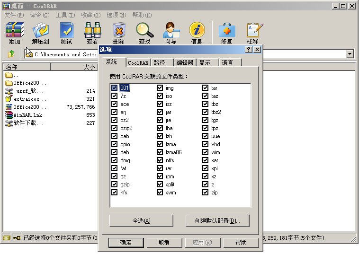The width and height of the screenshot is (359, 254).
Task: Toggle the lzma86 association checkbox
Action: point(160,152)
